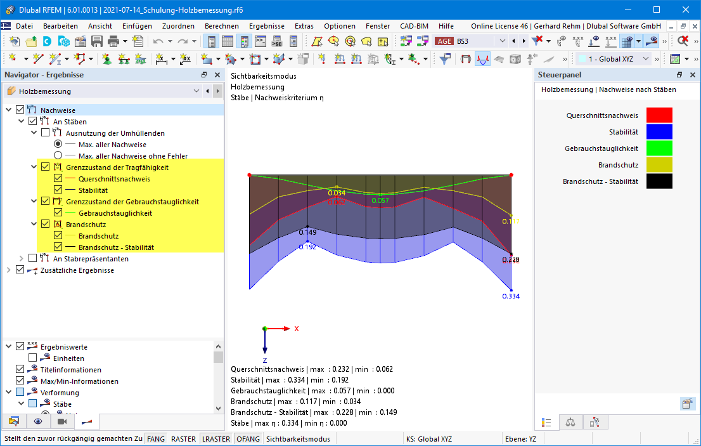The image size is (701, 446).
Task: Click the Undo arrow icon
Action: (158, 42)
